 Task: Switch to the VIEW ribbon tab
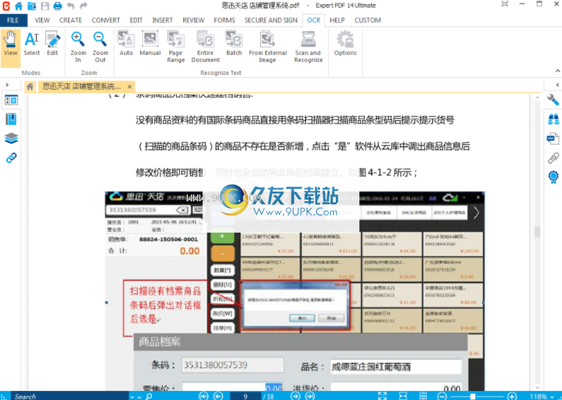click(42, 20)
